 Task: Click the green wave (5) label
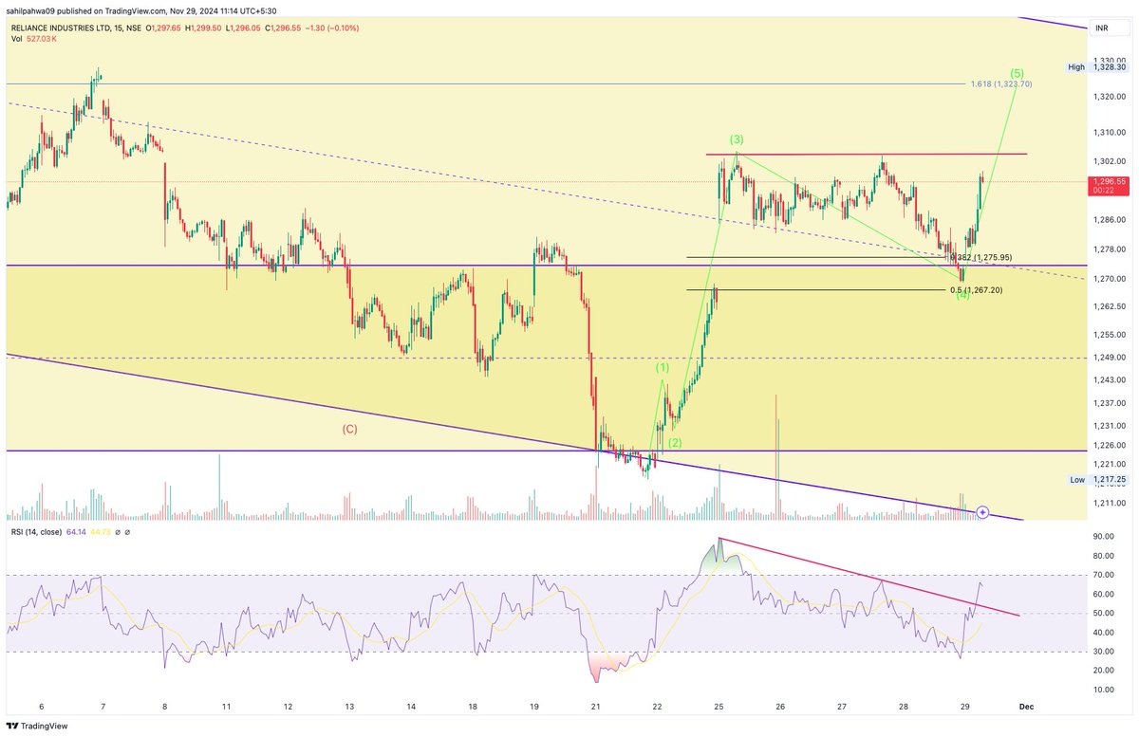coord(1018,73)
